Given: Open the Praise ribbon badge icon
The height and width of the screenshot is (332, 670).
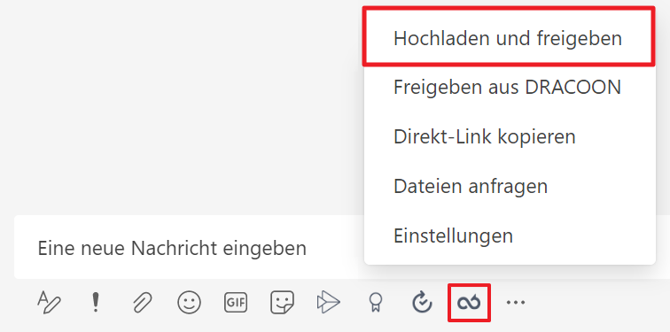Looking at the screenshot, I should point(376,303).
